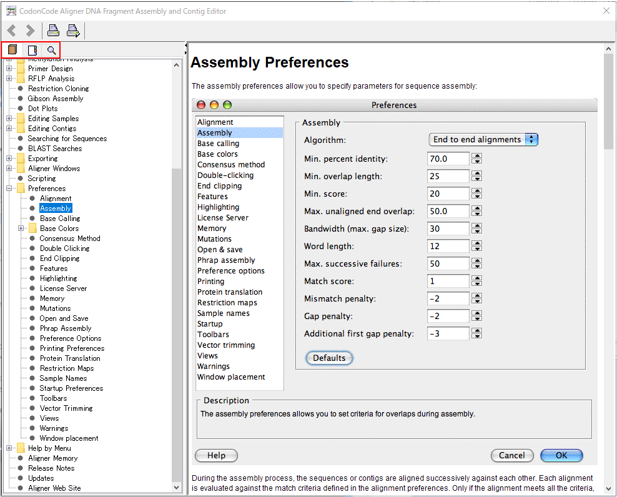Image resolution: width=617 pixels, height=497 pixels.
Task: Select Restriction maps in Preferences list
Action: point(227,303)
